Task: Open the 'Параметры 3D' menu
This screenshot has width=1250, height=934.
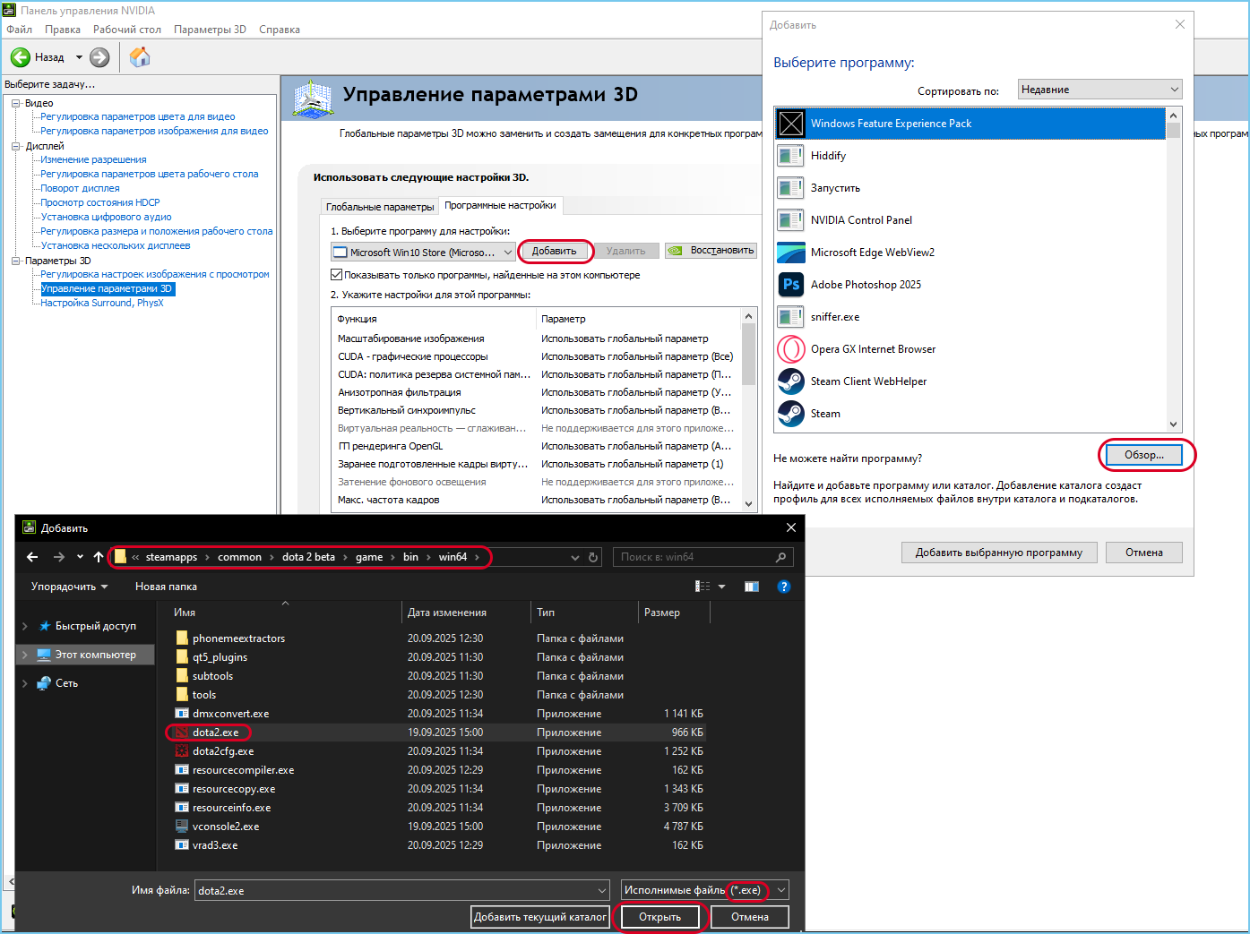Action: 210,30
